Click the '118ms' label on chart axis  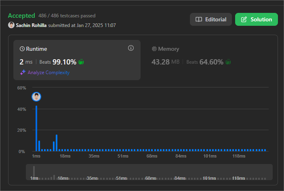pyautogui.click(x=239, y=156)
